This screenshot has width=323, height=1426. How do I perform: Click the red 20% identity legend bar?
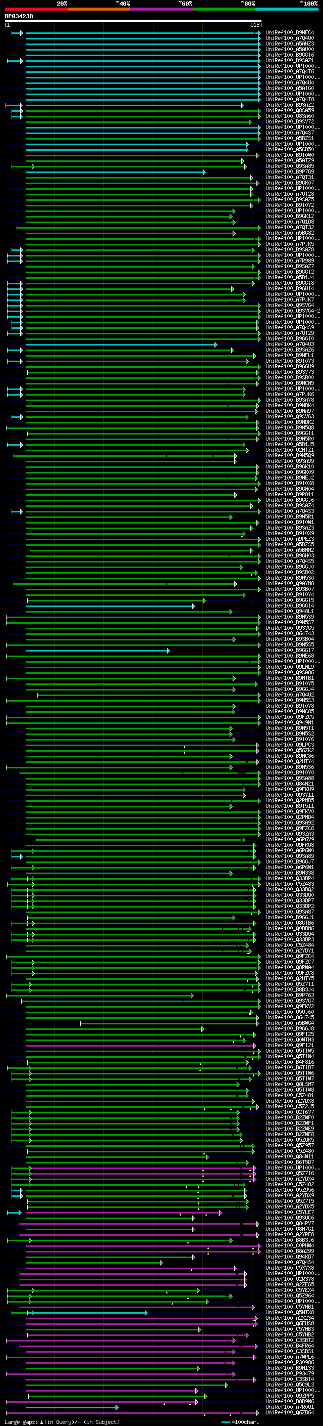(36, 9)
